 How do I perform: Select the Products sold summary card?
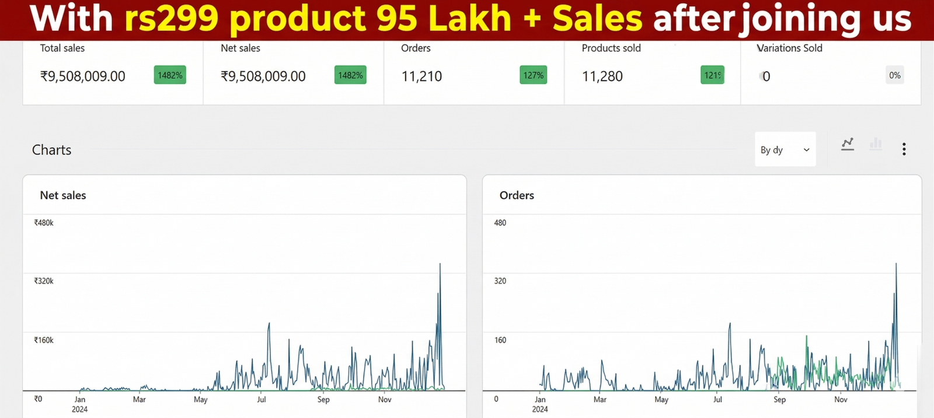[652, 73]
